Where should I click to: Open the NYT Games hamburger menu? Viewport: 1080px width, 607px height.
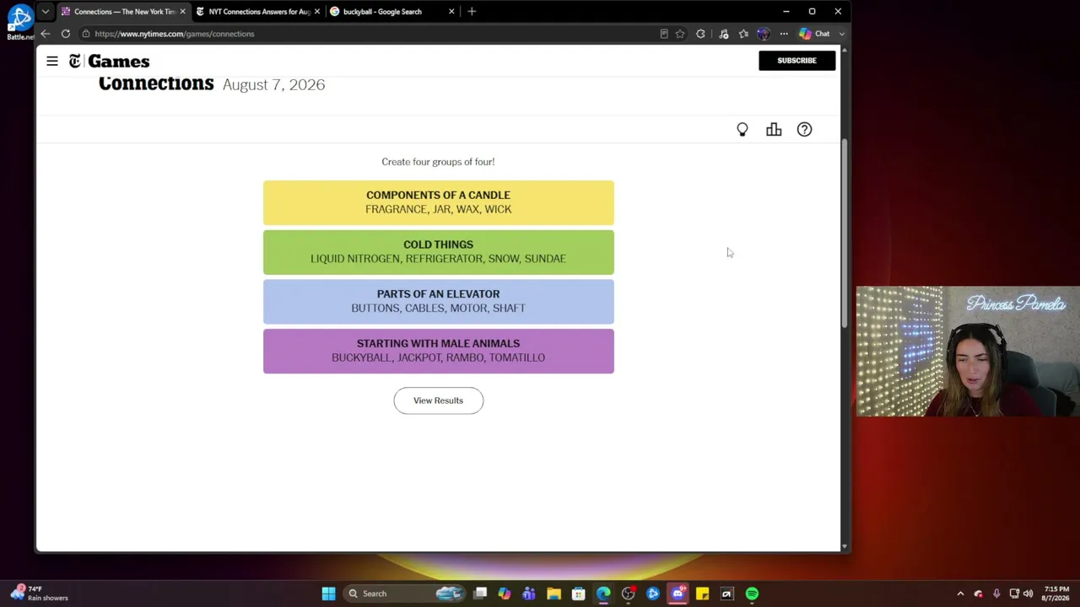point(52,61)
